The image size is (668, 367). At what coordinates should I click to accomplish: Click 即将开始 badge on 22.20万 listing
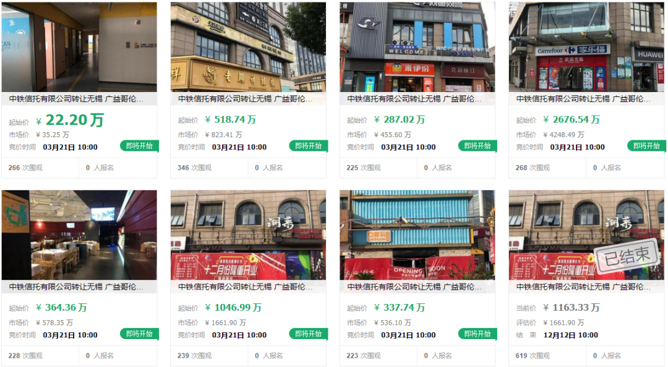139,146
